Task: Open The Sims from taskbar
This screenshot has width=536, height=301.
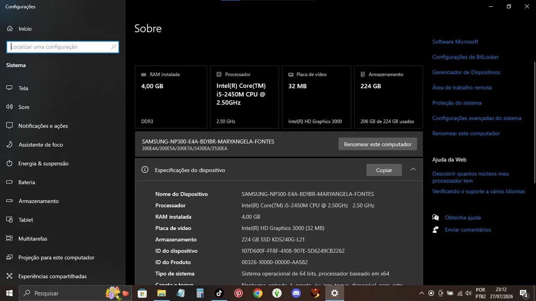Action: tap(277, 293)
